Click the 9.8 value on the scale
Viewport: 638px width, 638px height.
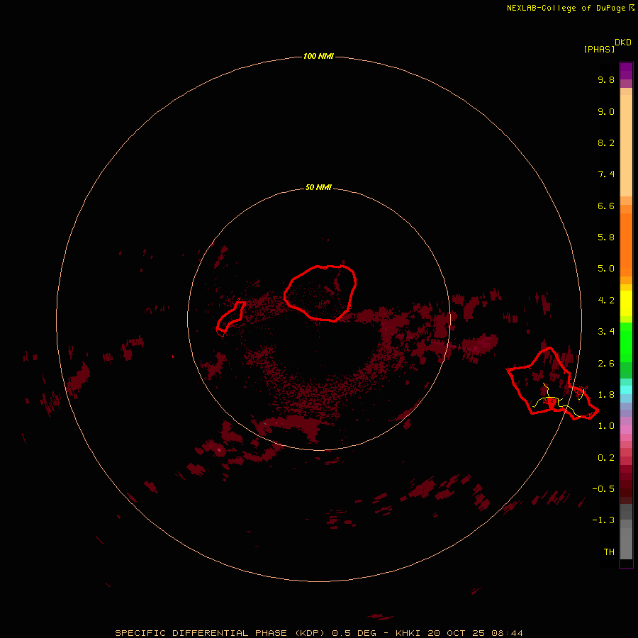[606, 79]
